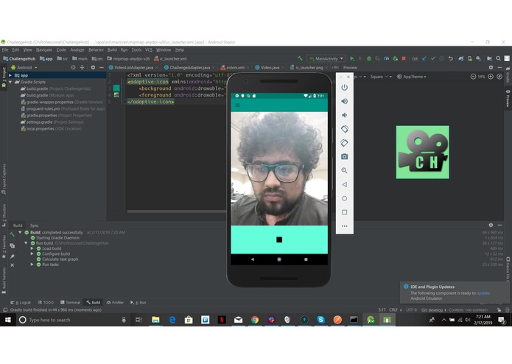Expand the Load build node
The width and height of the screenshot is (512, 364).
coord(32,248)
